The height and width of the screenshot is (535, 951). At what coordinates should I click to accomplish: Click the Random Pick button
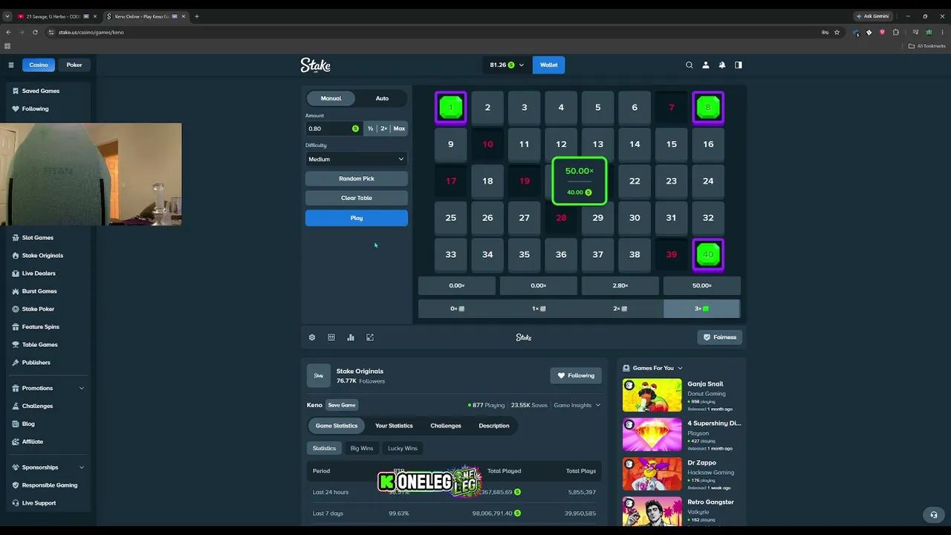[x=357, y=178]
